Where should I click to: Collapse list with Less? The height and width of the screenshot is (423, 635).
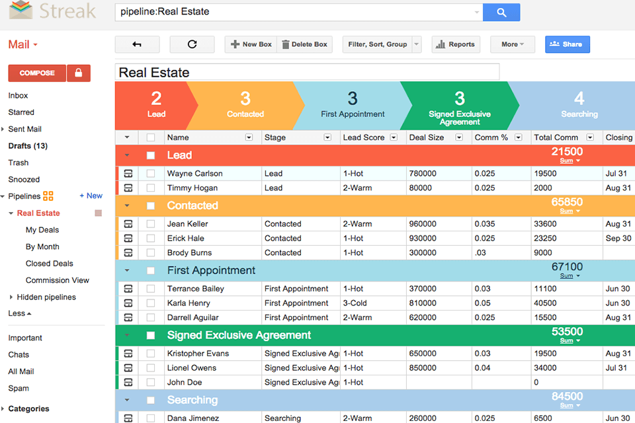19,313
